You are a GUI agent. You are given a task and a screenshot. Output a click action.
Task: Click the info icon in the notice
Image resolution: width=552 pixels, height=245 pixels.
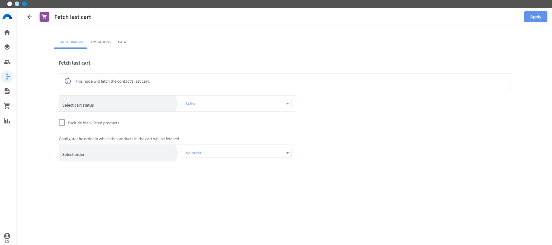click(x=68, y=81)
